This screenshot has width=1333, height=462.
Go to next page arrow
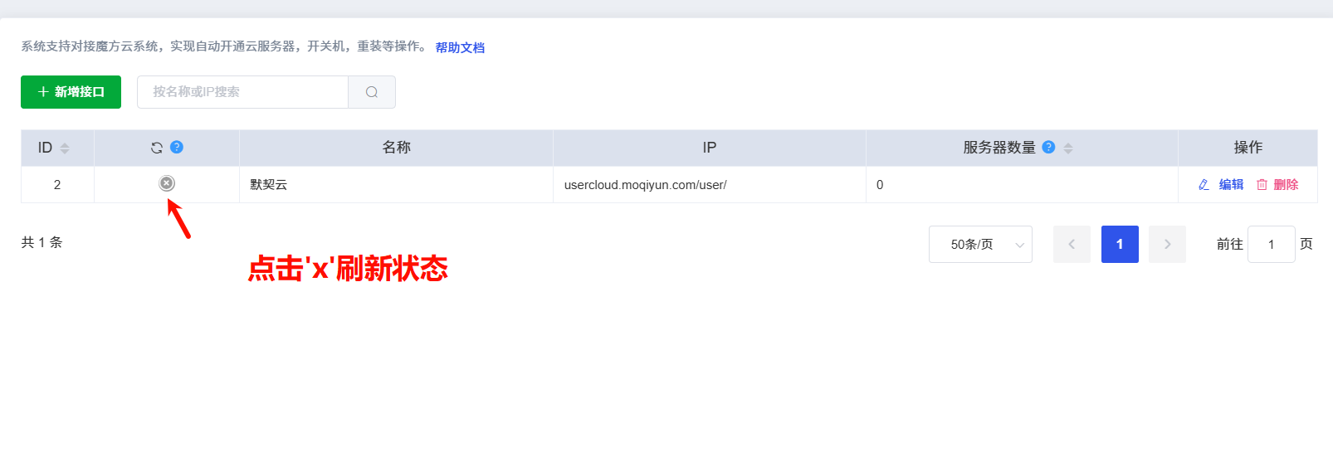pos(1167,245)
